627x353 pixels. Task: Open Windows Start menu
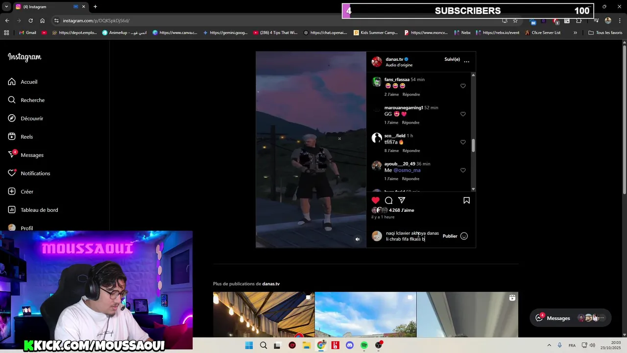249,345
